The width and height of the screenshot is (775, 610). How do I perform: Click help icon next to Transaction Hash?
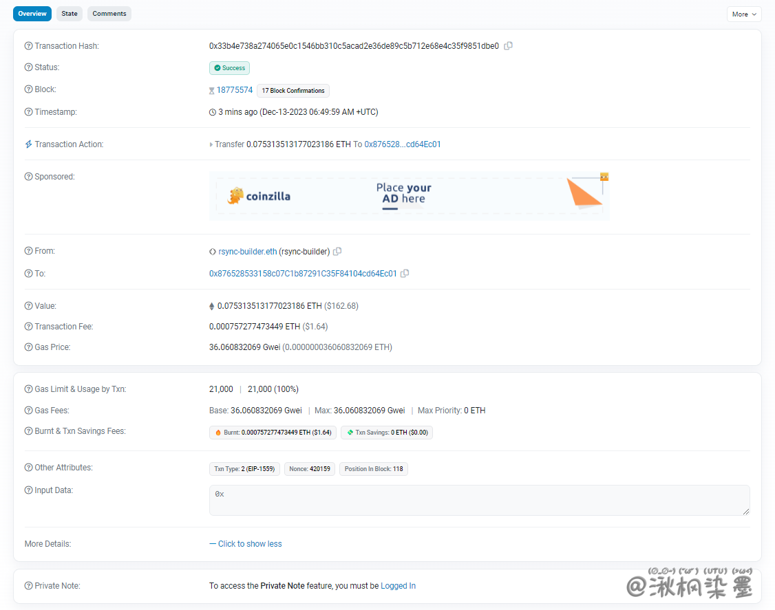[28, 46]
